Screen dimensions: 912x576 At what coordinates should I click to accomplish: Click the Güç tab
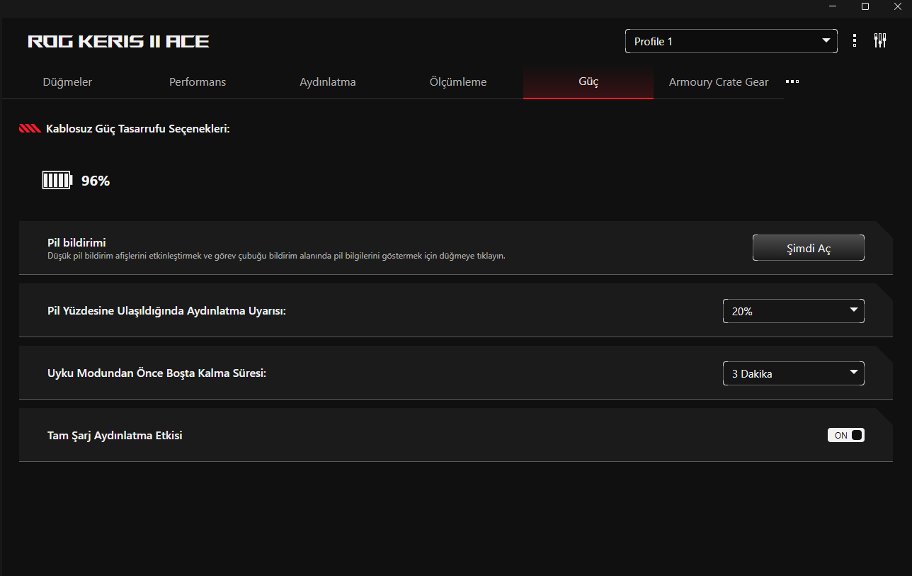pyautogui.click(x=588, y=82)
